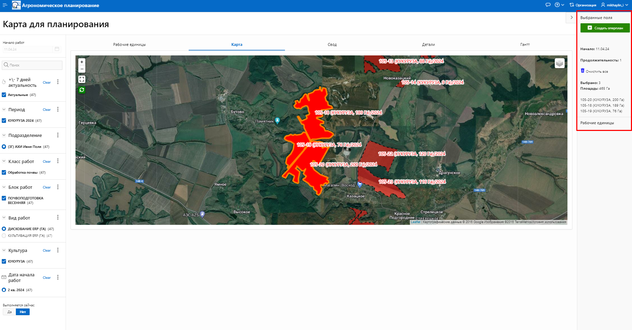Collapse the Подразделение filter section
The width and height of the screenshot is (632, 330).
click(4, 136)
